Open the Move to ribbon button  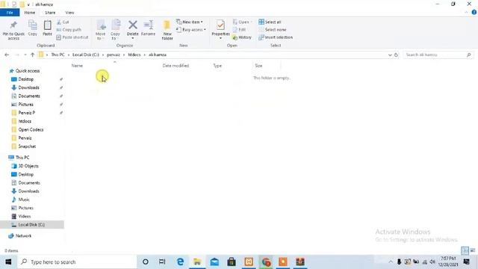101,30
